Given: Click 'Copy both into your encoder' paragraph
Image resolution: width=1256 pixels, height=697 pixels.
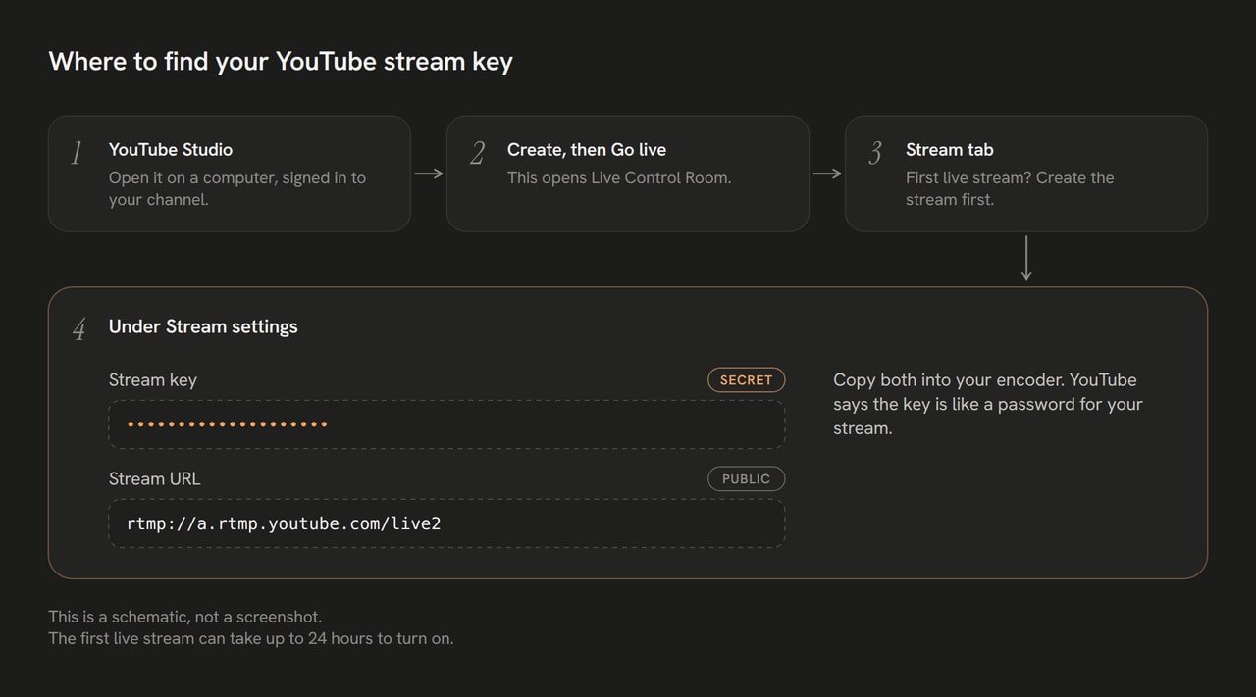Looking at the screenshot, I should [x=988, y=404].
